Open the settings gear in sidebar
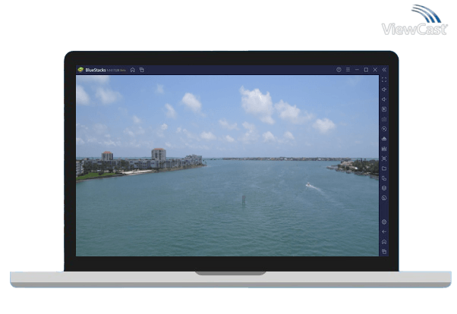 point(384,221)
